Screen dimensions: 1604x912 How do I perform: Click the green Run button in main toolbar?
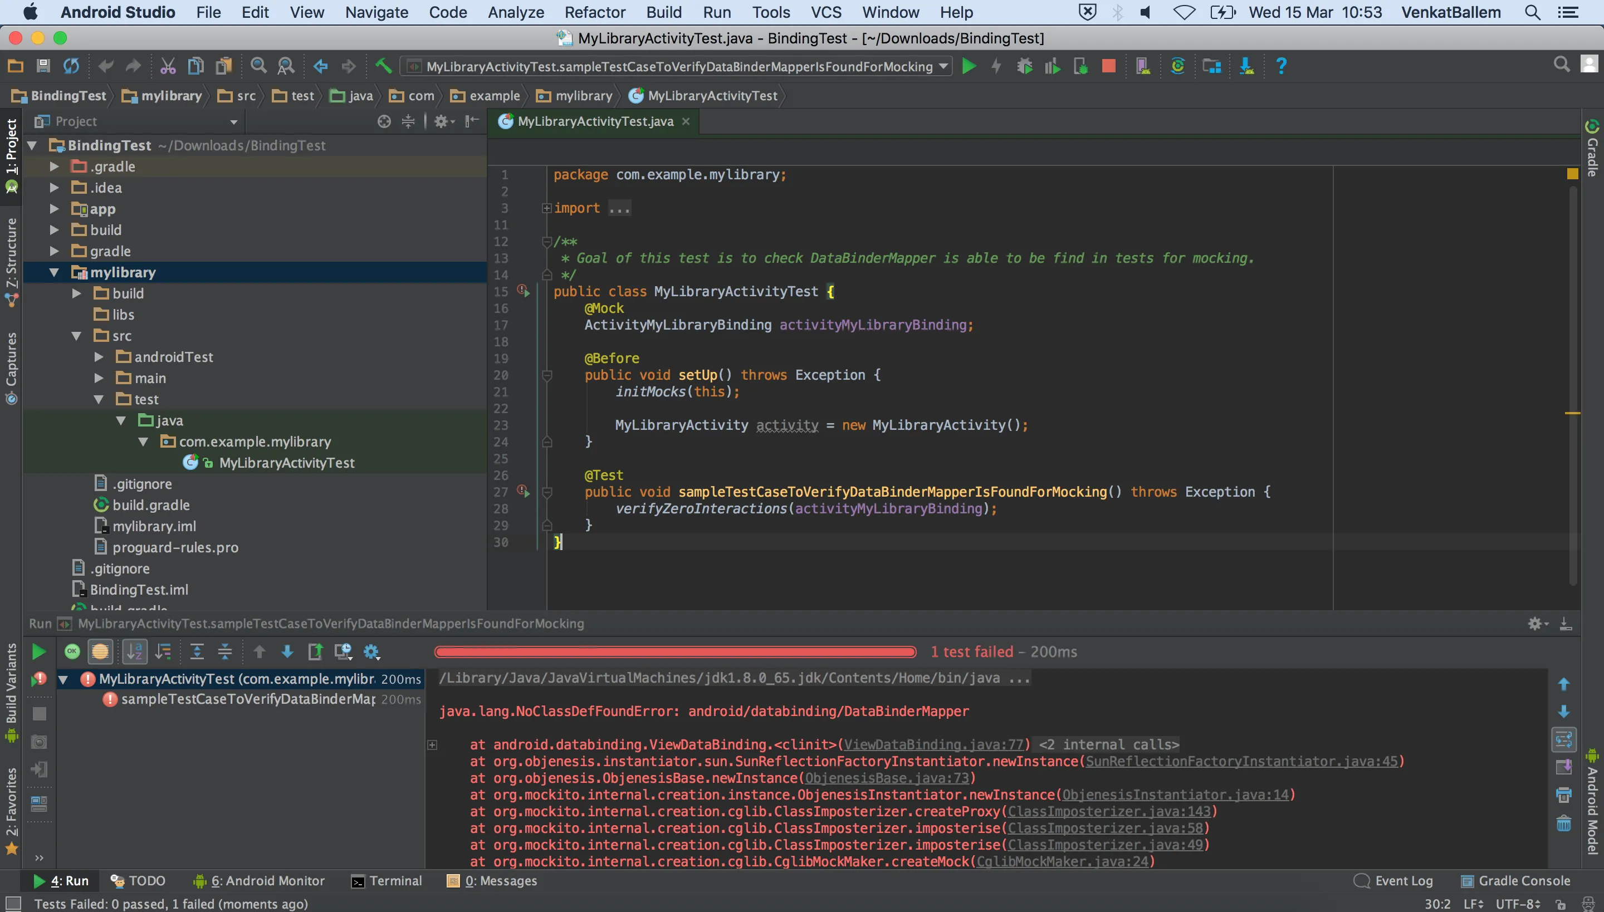pos(969,66)
